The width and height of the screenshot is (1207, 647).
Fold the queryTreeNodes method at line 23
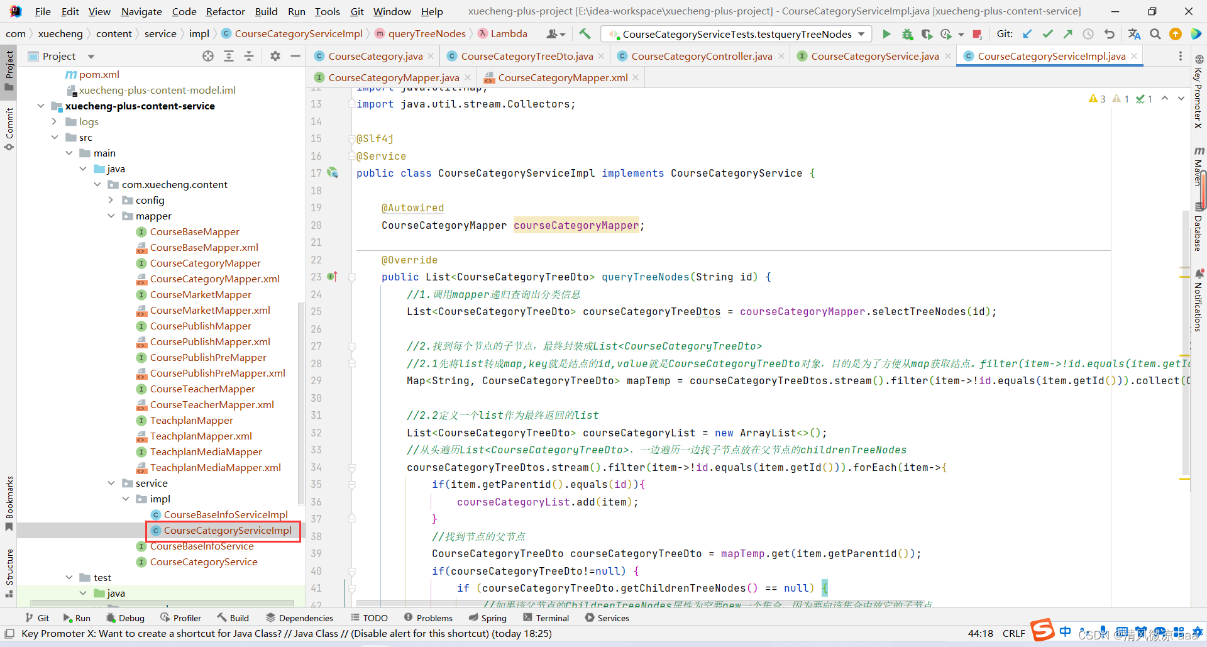[352, 277]
